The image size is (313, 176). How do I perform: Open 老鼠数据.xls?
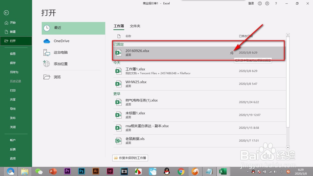click(x=199, y=141)
